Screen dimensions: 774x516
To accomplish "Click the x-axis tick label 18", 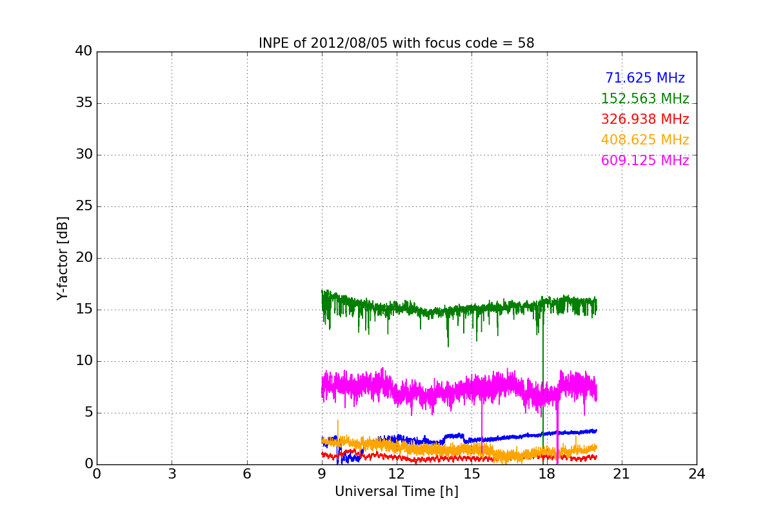I will 547,473.
